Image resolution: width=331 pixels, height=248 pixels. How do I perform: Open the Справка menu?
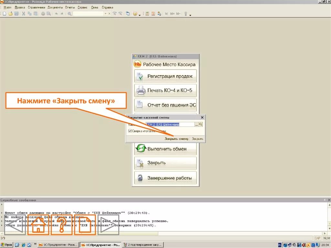107,7
